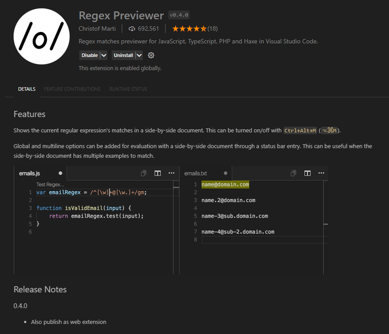Click the highlighted name@domain.com match
Screen dimensions: 389x334
click(x=225, y=185)
